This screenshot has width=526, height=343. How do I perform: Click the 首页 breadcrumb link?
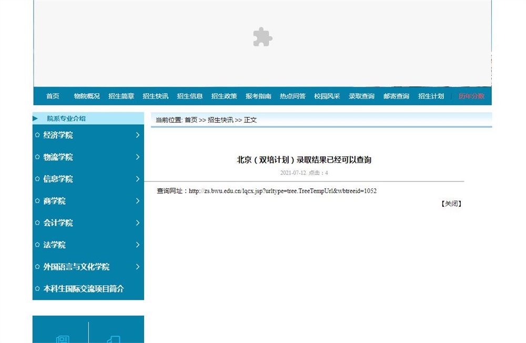[x=191, y=120]
